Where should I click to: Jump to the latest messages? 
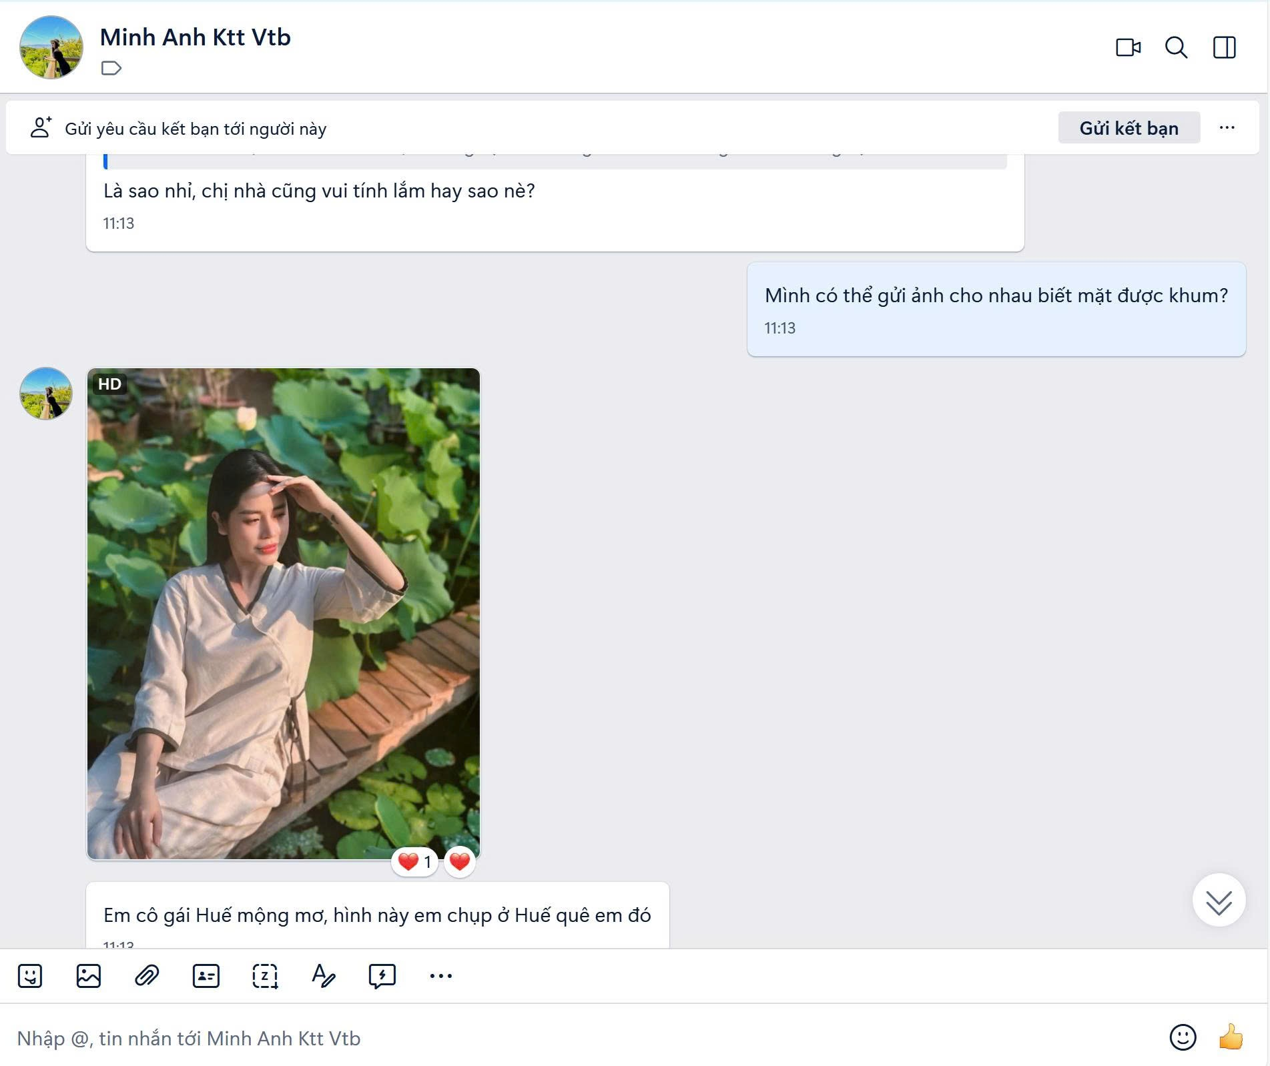tap(1219, 902)
